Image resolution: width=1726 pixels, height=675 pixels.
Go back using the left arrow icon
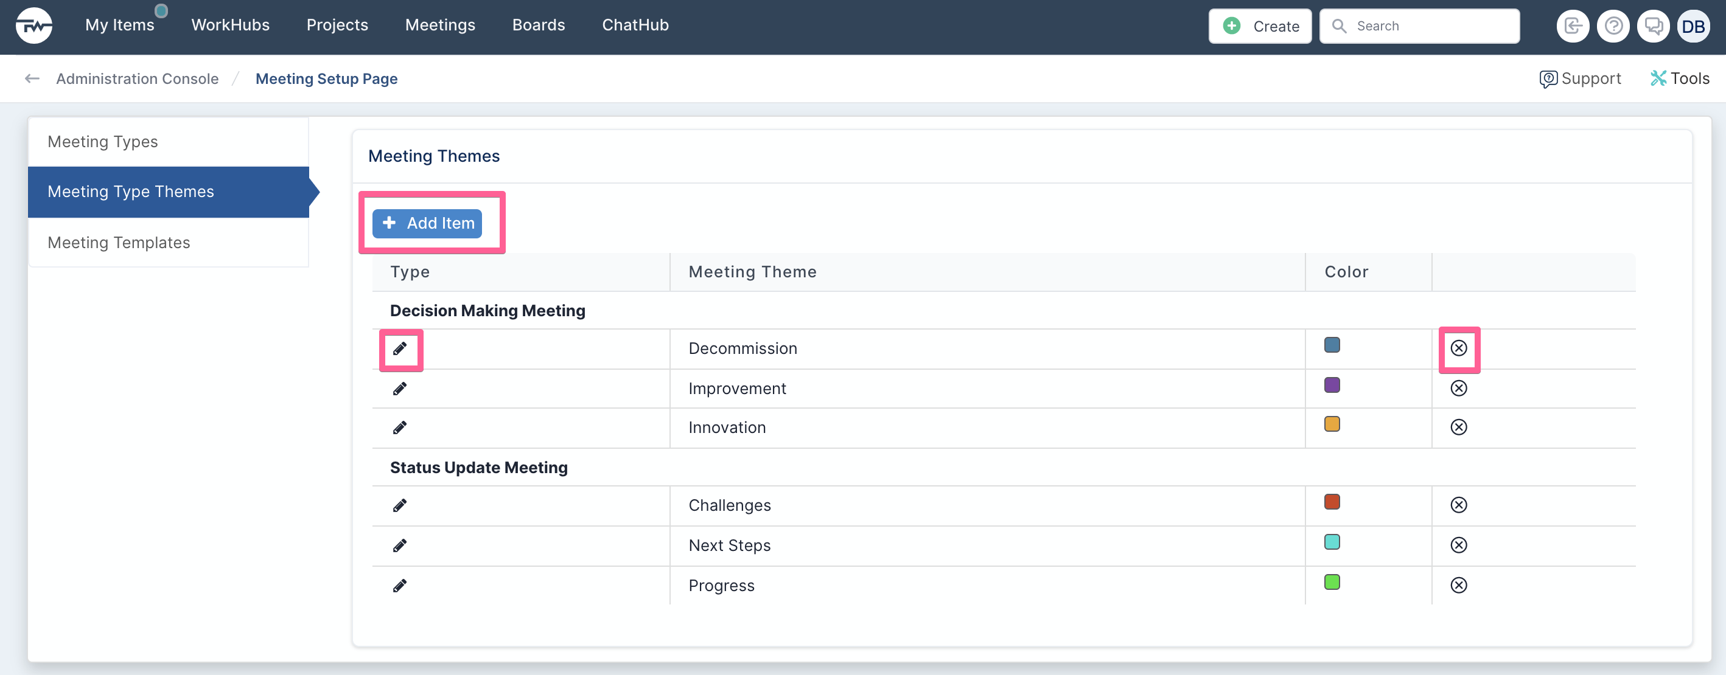(32, 79)
